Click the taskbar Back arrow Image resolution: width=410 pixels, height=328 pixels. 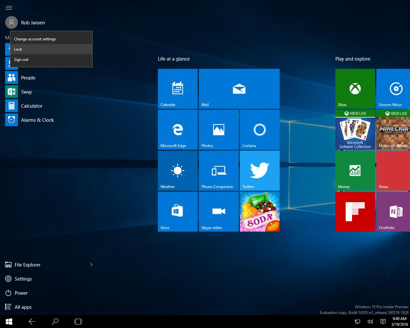point(32,322)
